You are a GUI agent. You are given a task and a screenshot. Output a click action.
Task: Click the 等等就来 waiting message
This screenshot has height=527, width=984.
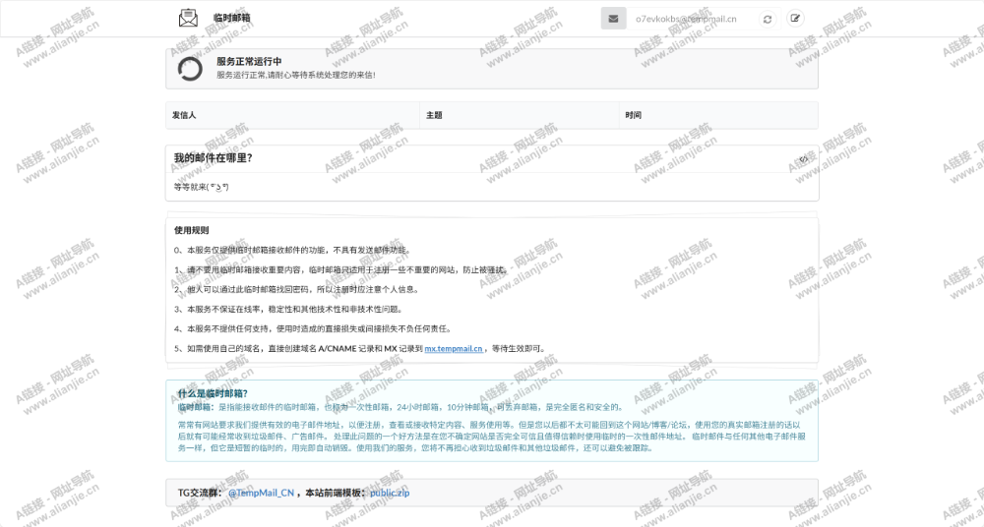pyautogui.click(x=201, y=187)
